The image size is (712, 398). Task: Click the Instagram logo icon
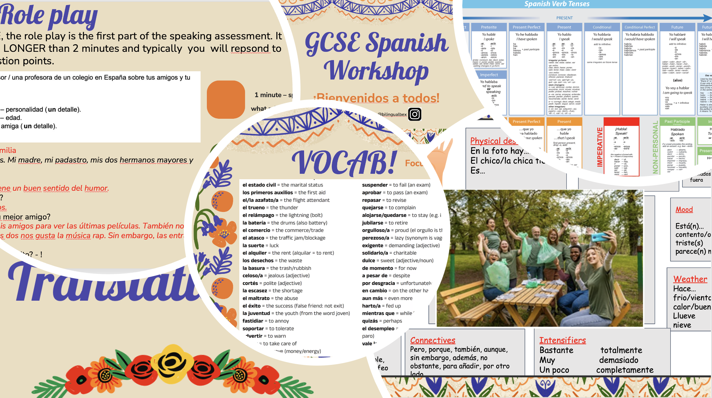[x=415, y=114]
